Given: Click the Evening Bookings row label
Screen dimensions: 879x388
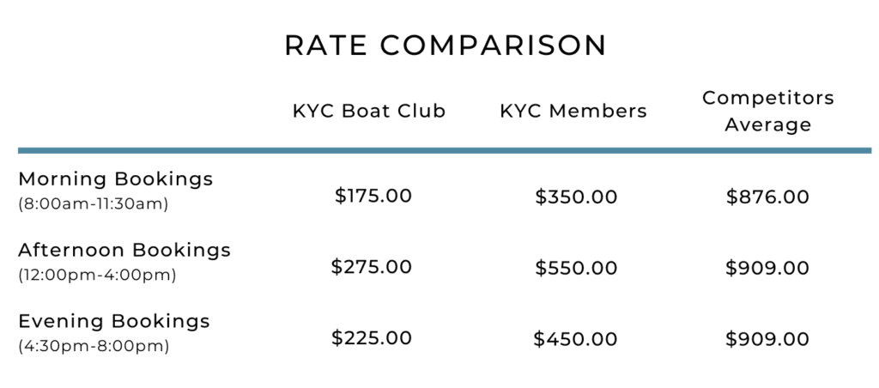Looking at the screenshot, I should pos(114,321).
